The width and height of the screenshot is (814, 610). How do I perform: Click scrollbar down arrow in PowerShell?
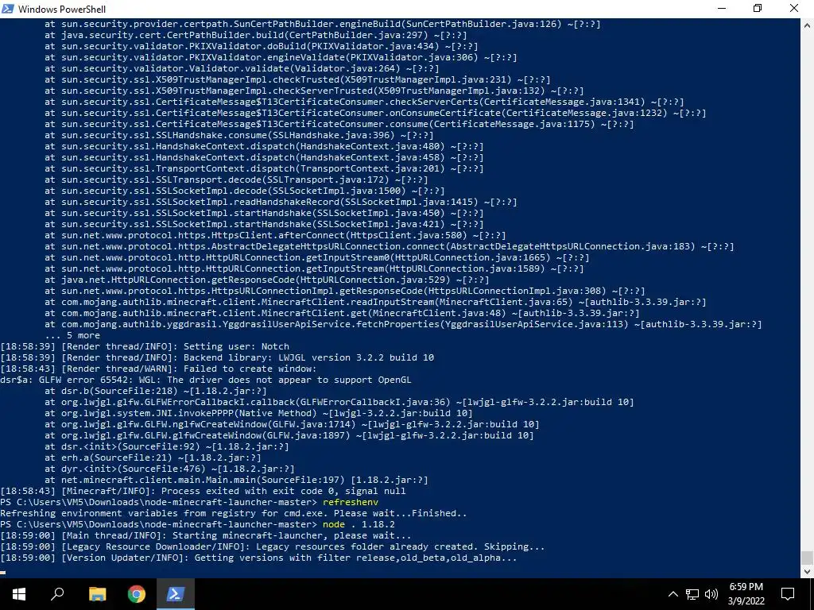808,572
